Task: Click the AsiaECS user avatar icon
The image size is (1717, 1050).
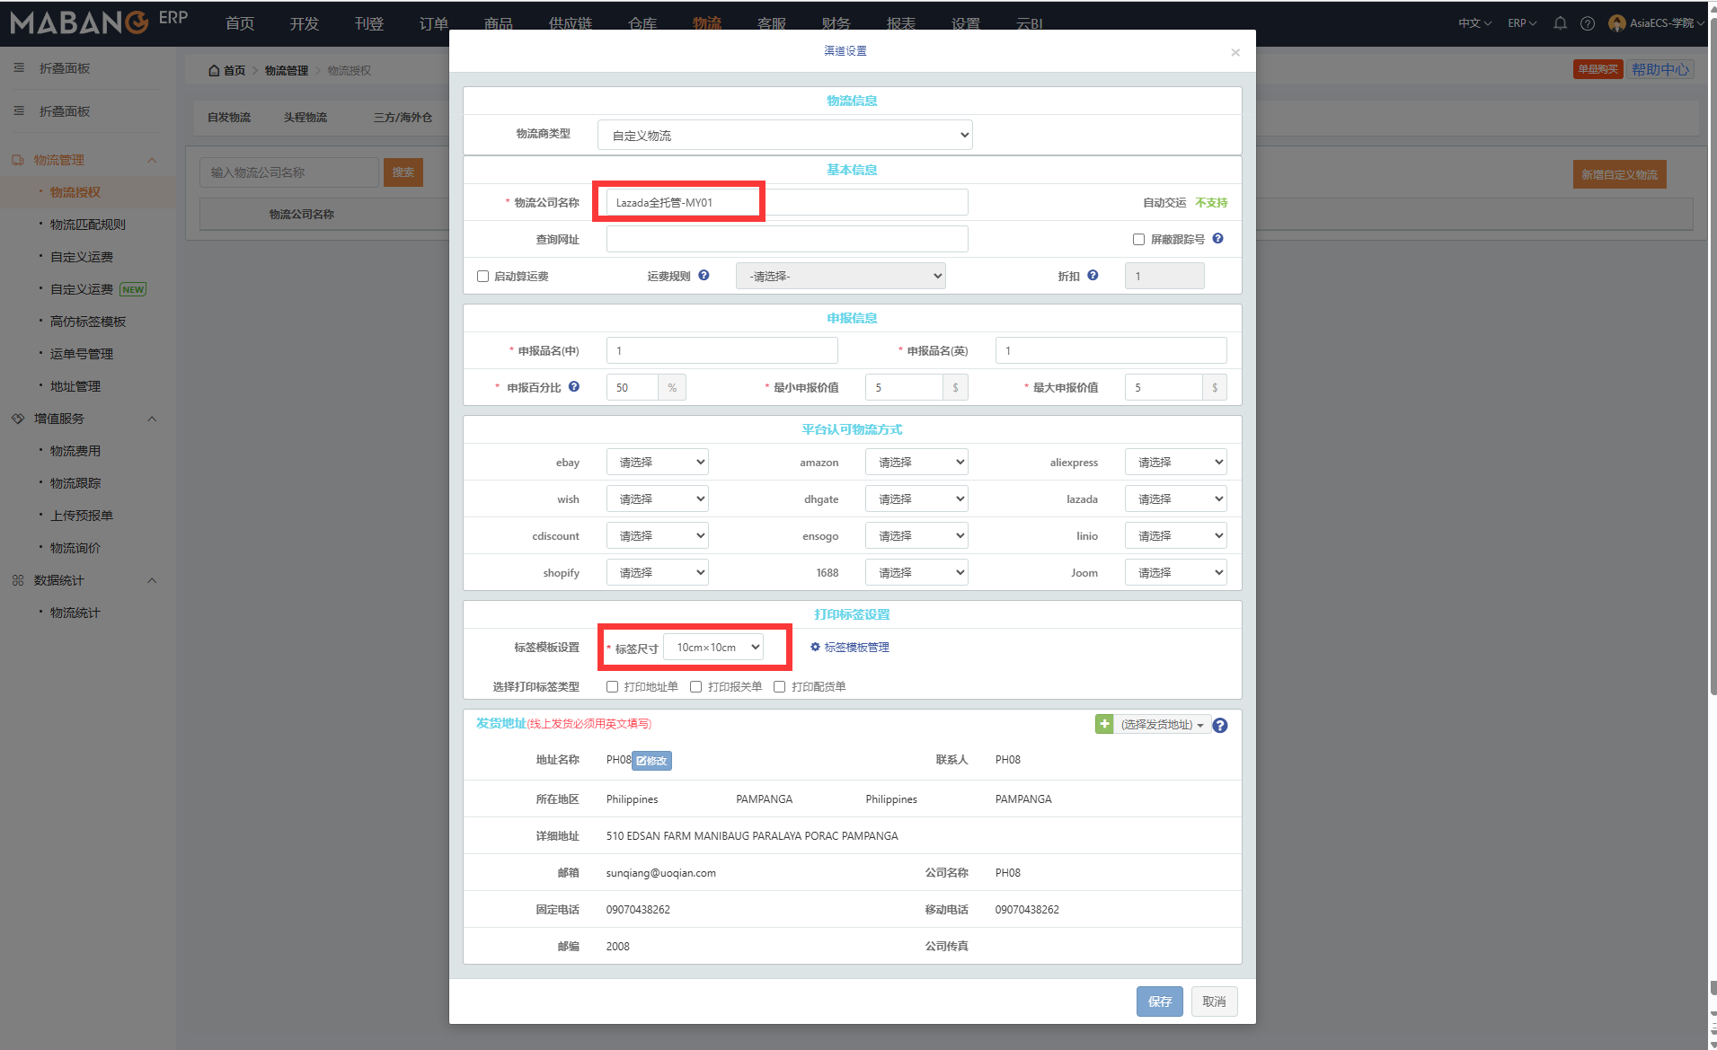Action: [1617, 23]
